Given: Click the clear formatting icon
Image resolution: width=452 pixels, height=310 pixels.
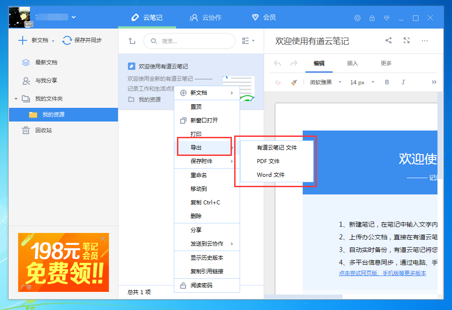Looking at the screenshot, I should pos(277,82).
